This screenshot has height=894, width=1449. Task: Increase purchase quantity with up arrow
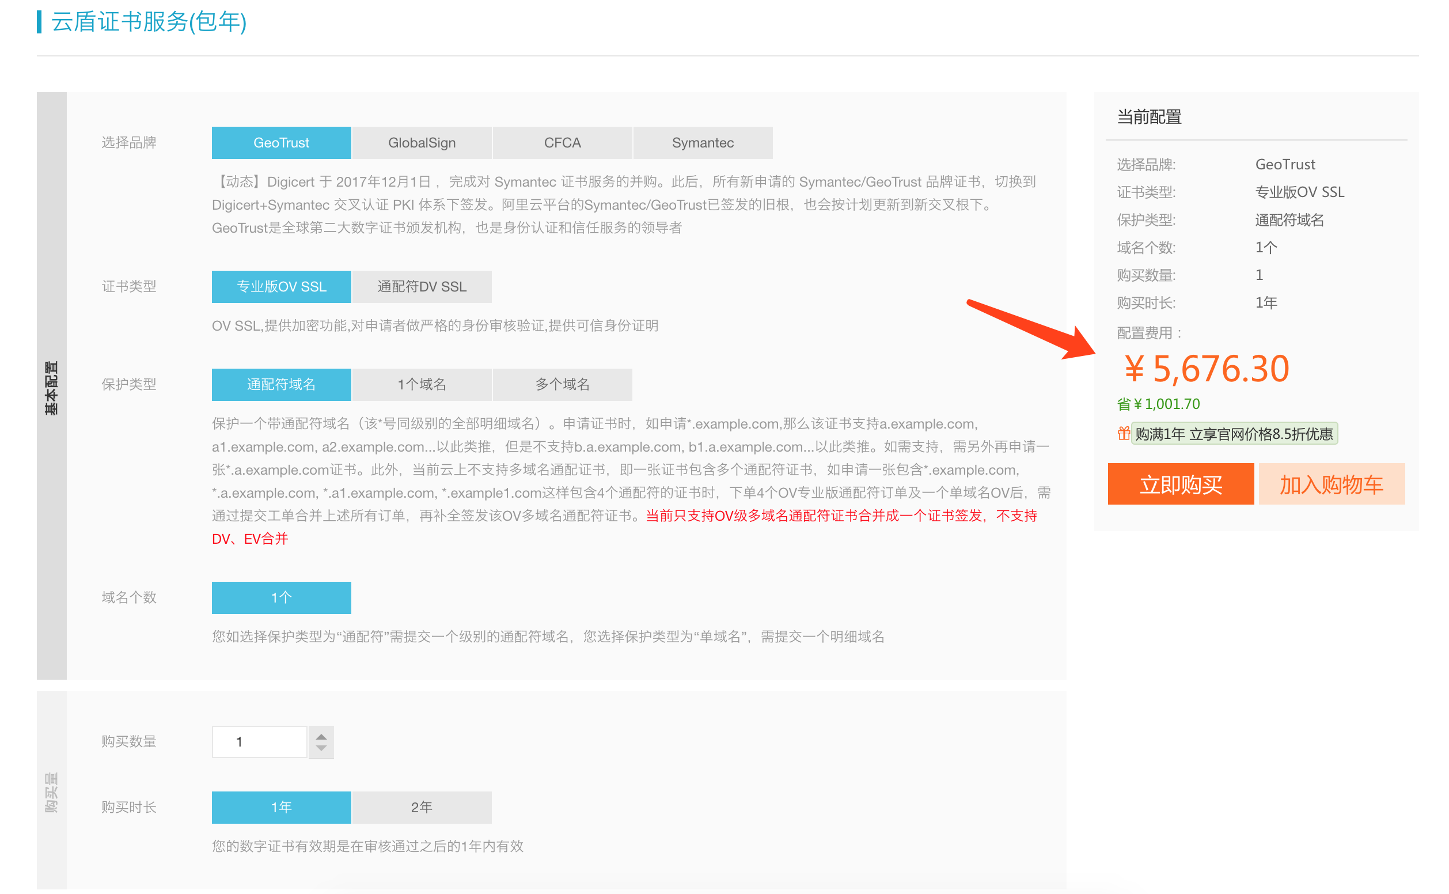(321, 737)
